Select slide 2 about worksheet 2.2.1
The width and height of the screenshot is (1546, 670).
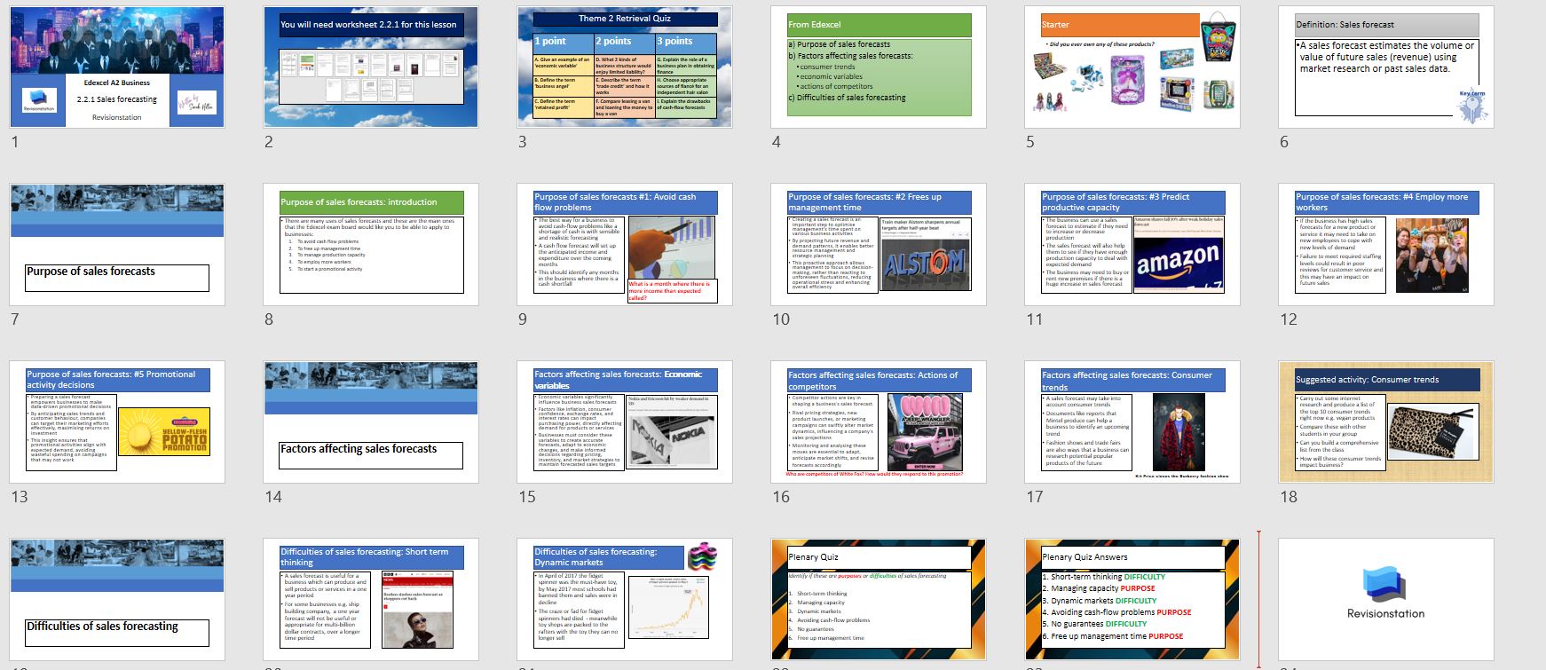(371, 67)
